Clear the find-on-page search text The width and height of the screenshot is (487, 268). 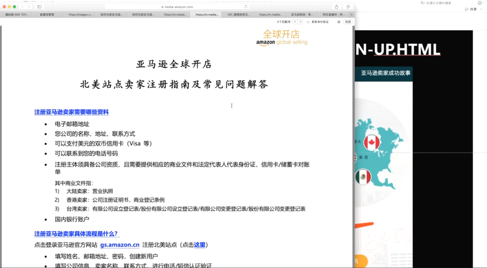[339, 22]
